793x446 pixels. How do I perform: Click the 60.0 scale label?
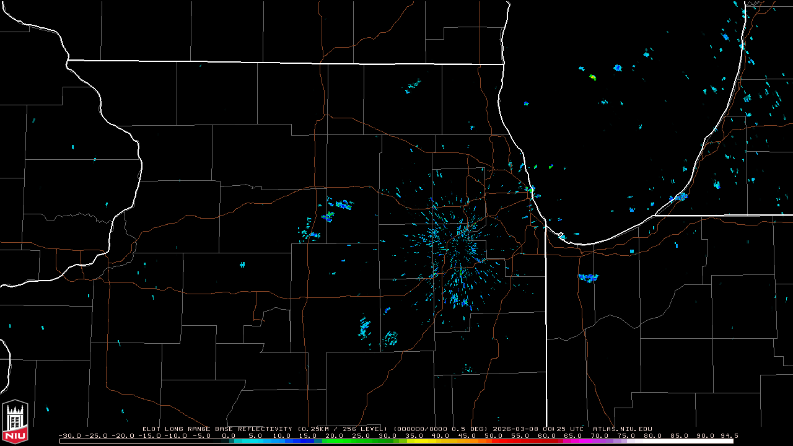(x=546, y=435)
